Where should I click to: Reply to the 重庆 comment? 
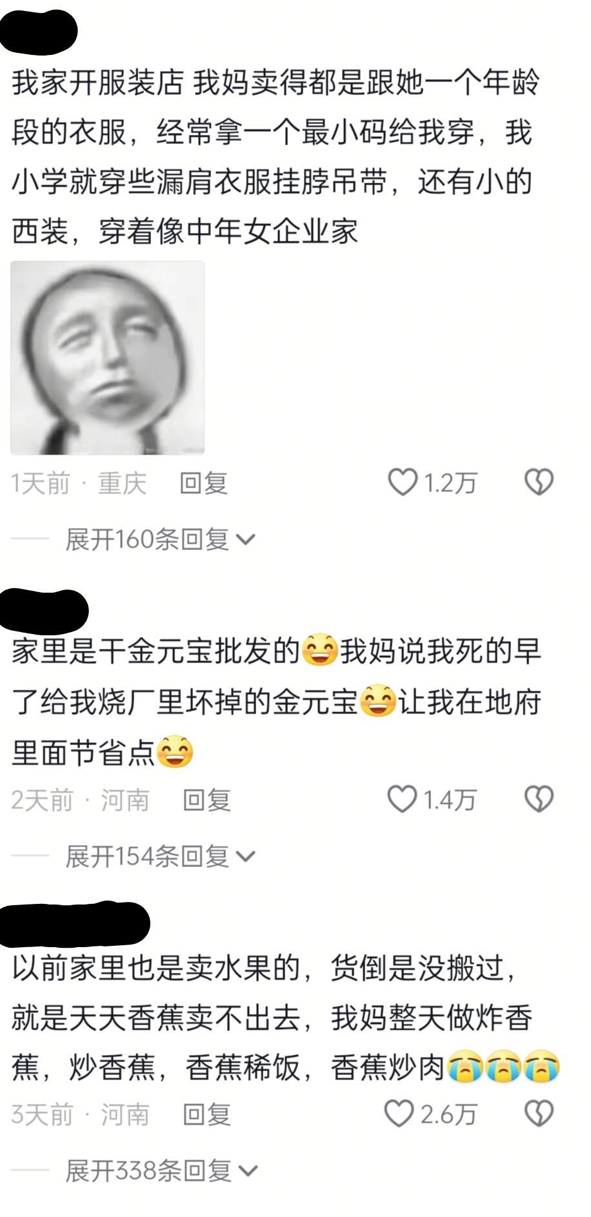pyautogui.click(x=203, y=483)
